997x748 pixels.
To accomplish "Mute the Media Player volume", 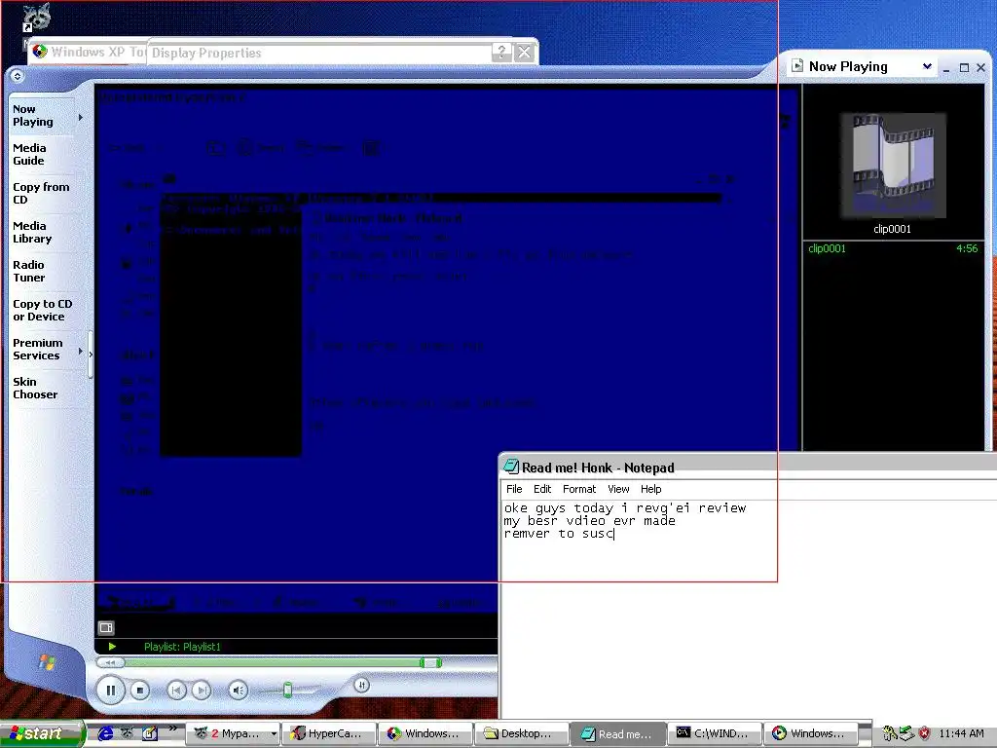I will click(238, 691).
